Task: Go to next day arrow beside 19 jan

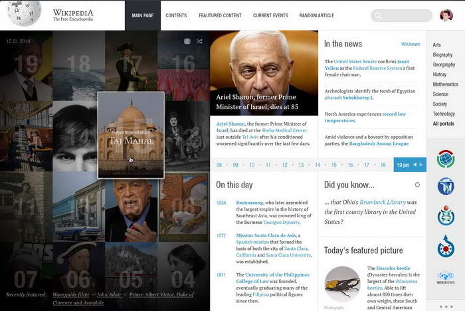Action: [x=420, y=165]
